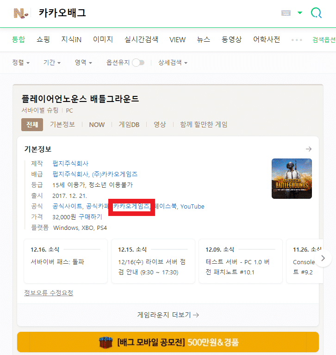Select the 전체 game info tab
The height and width of the screenshot is (355, 336).
(32, 125)
